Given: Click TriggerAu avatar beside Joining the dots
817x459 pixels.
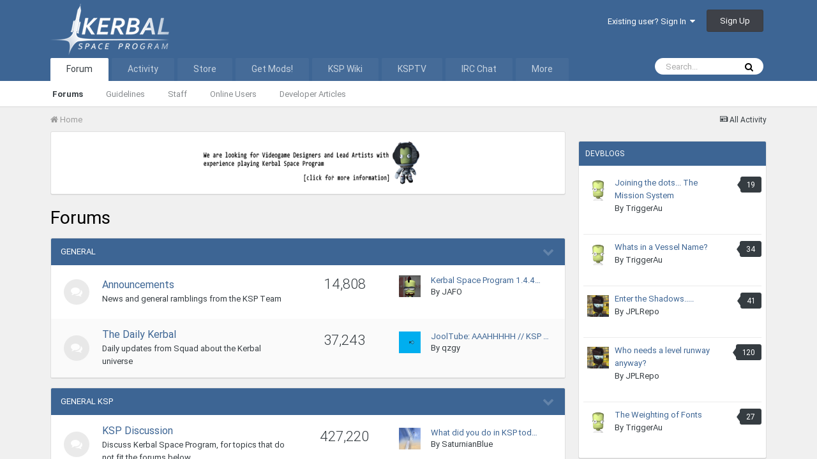Looking at the screenshot, I should pos(598,191).
